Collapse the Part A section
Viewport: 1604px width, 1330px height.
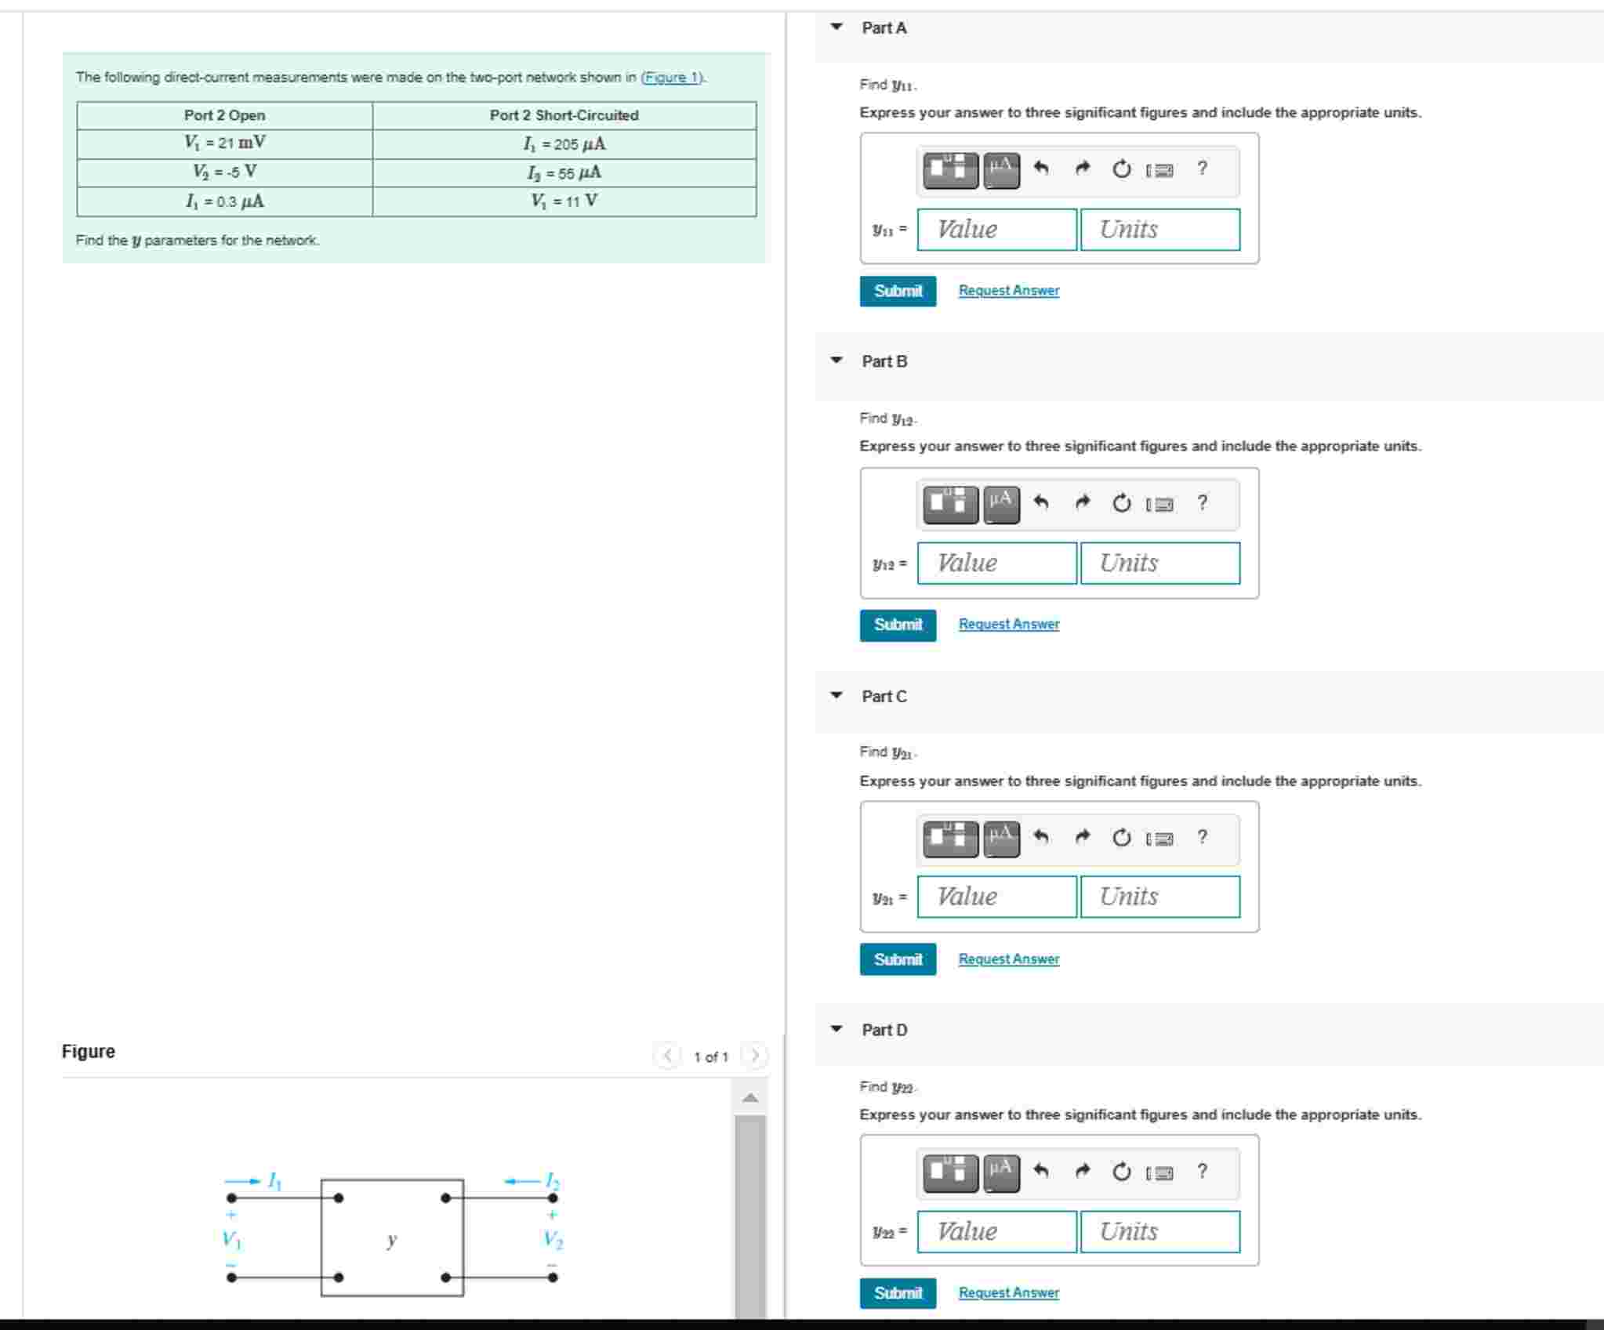pyautogui.click(x=836, y=27)
